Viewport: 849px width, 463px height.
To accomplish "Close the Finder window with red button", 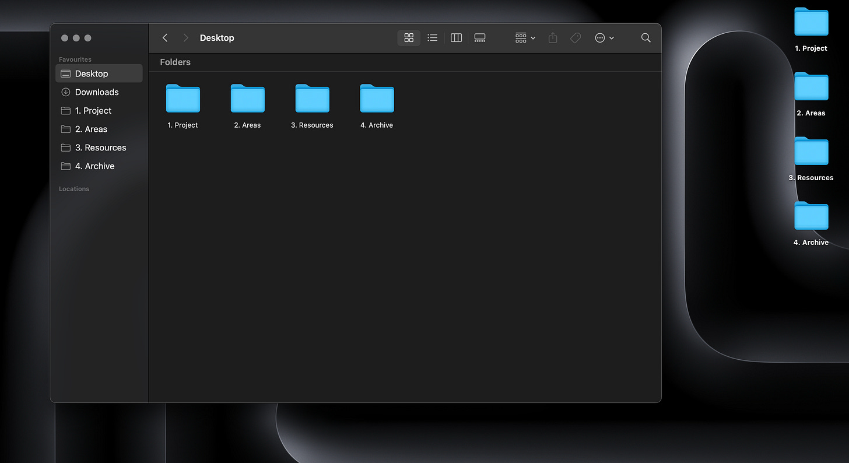I will click(65, 38).
